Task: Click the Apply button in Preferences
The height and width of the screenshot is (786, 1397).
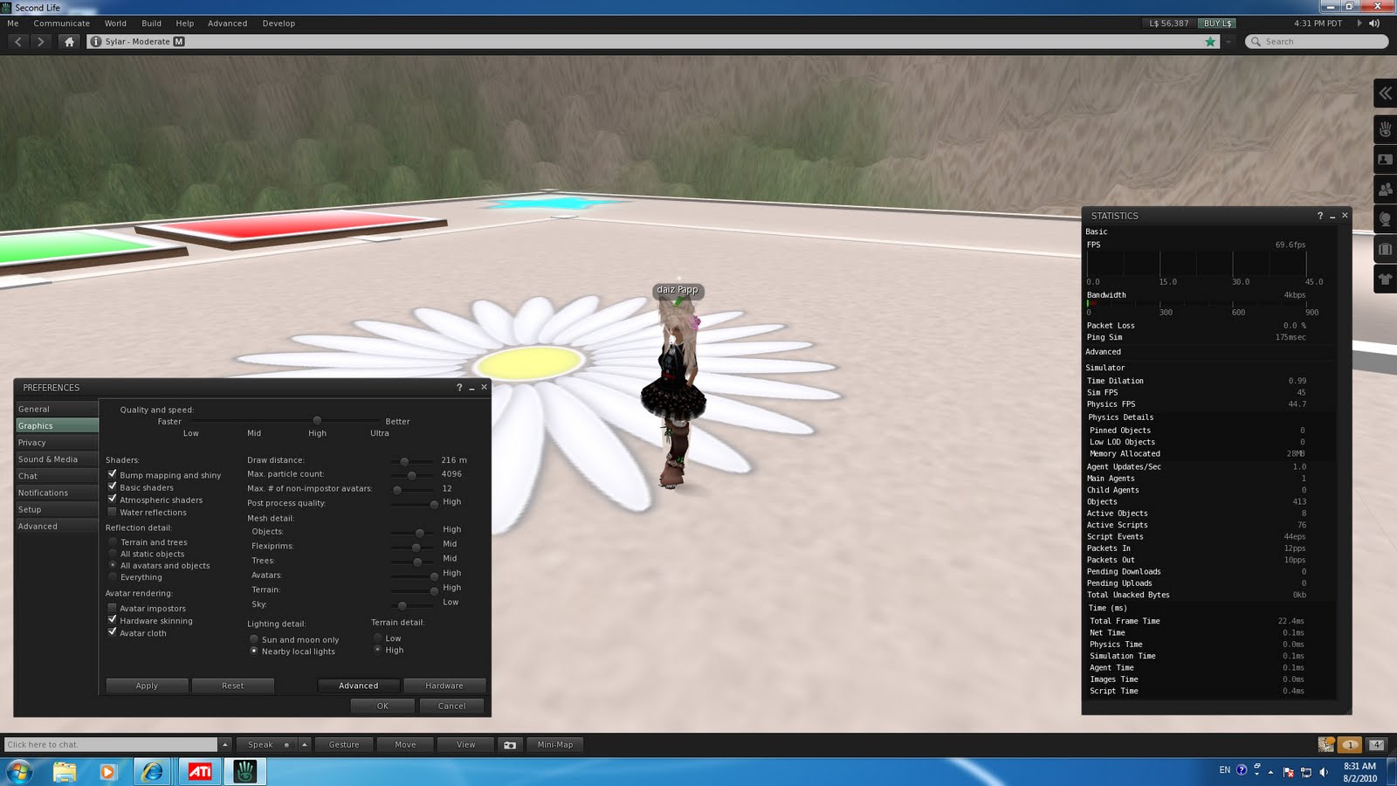Action: [x=146, y=686]
